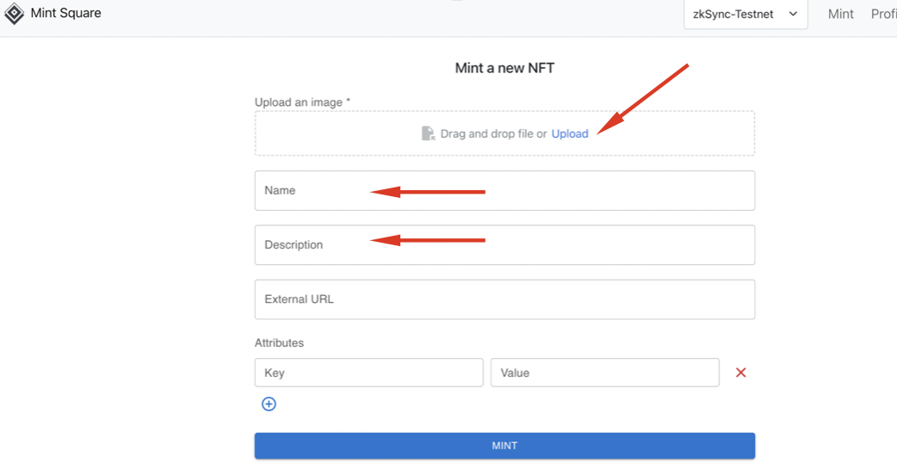Click the Attributes section label
897x475 pixels.
tap(279, 342)
